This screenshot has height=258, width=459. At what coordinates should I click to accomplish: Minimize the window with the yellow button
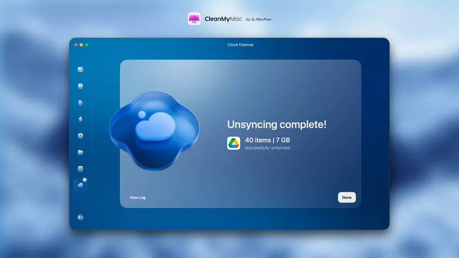point(81,45)
